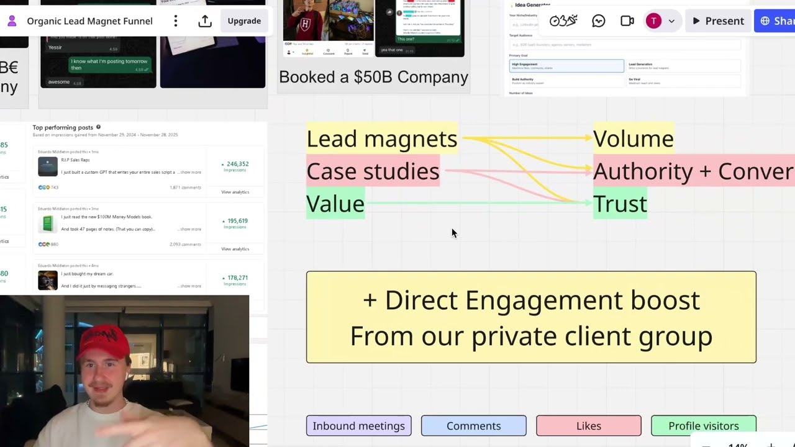
Task: Click the blue Share button
Action: click(775, 21)
